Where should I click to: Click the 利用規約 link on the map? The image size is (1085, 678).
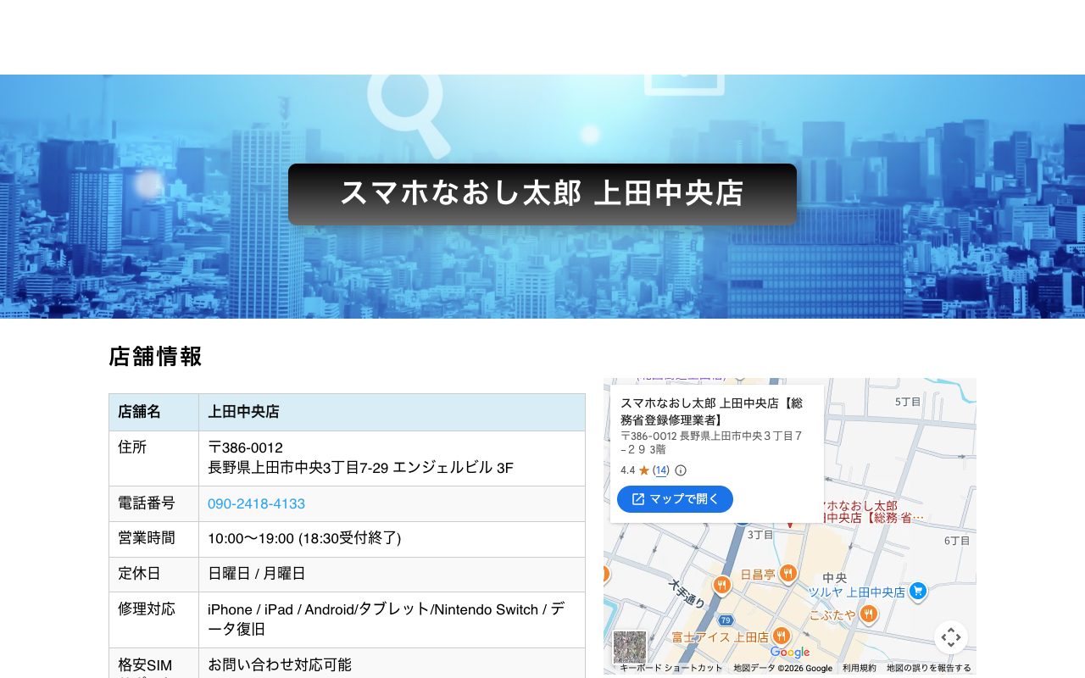tap(860, 668)
